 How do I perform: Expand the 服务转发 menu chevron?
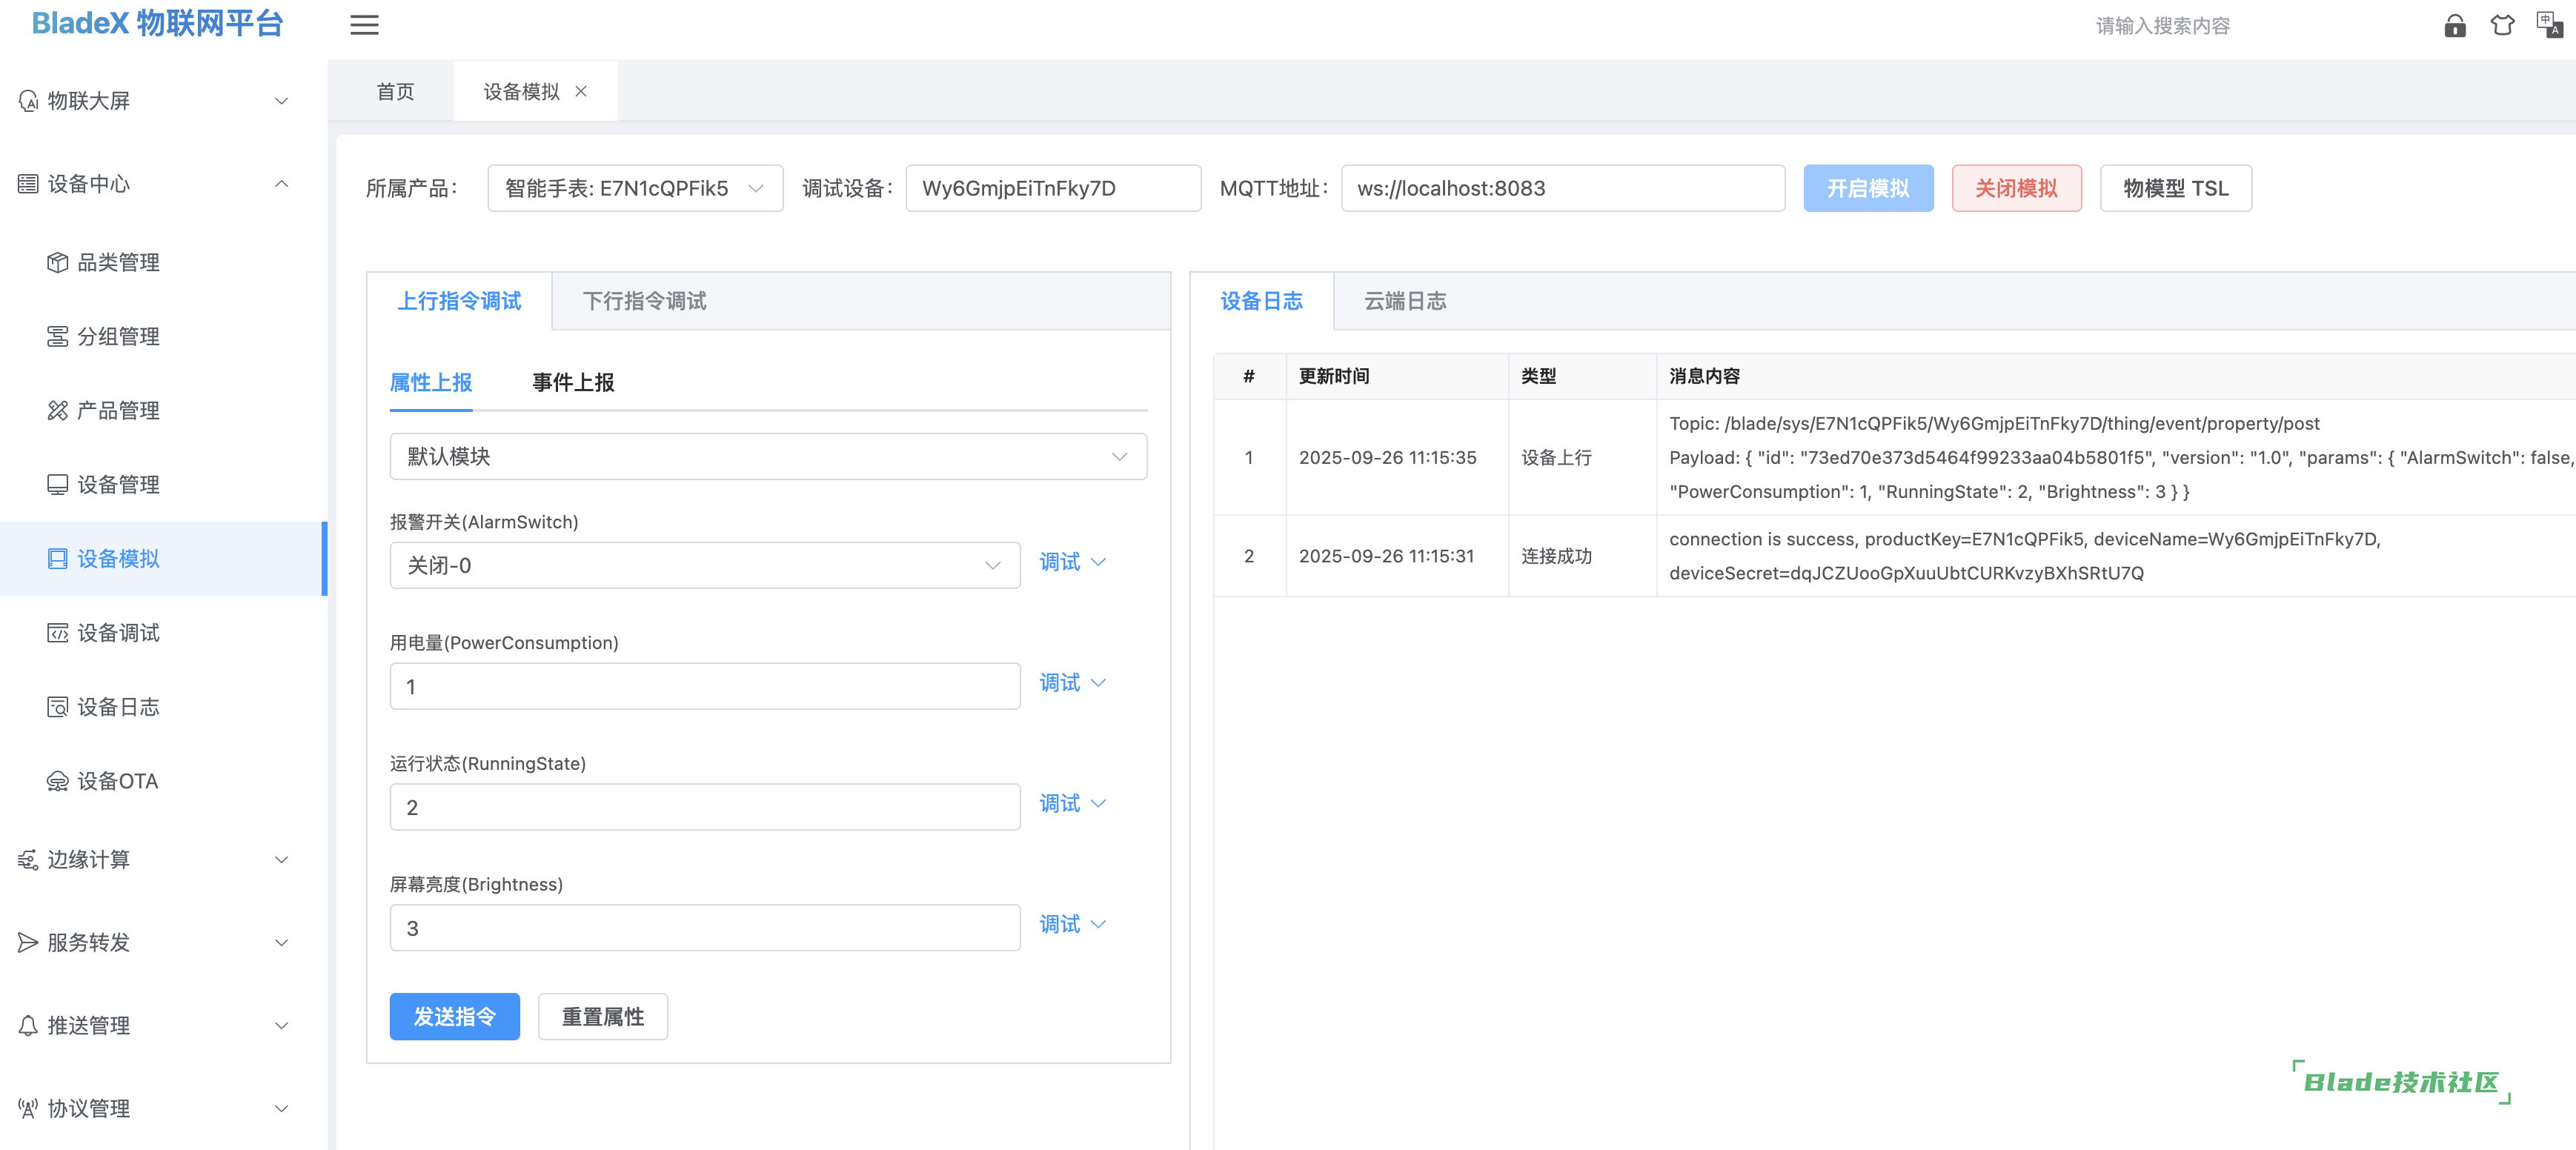[282, 942]
